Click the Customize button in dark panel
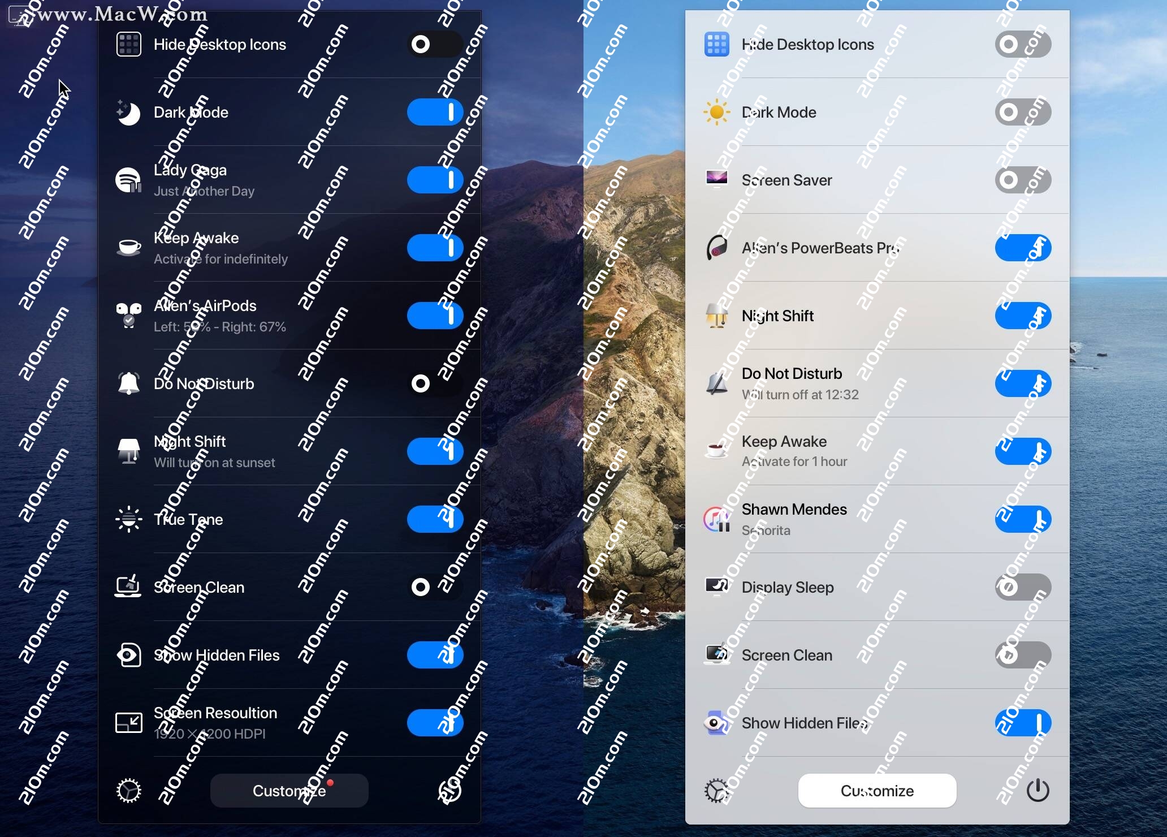The image size is (1167, 837). coord(289,791)
